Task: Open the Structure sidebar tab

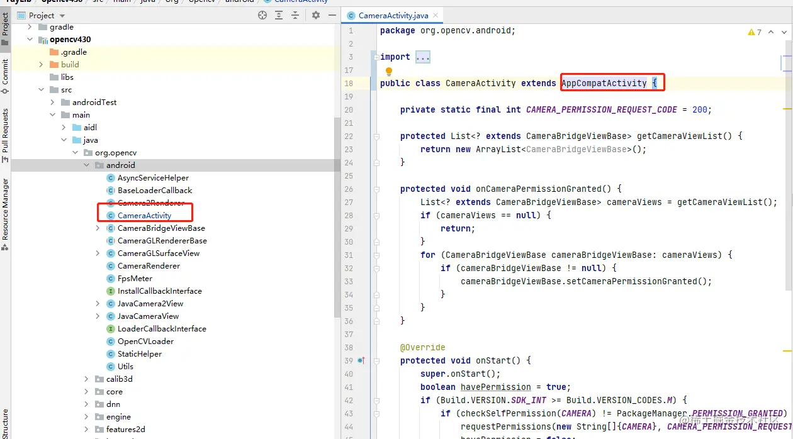Action: (5, 423)
